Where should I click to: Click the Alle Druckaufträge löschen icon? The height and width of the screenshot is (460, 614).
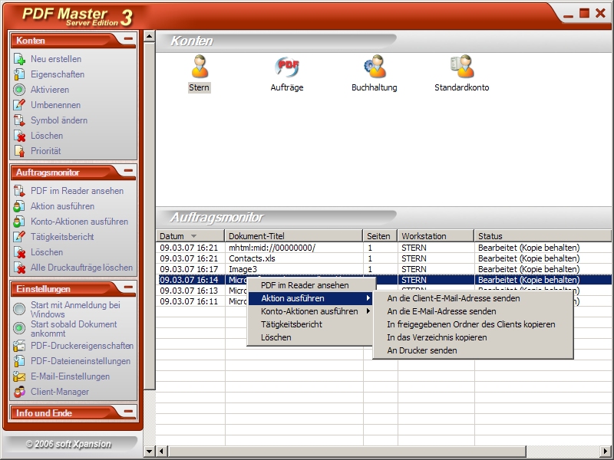(x=20, y=268)
